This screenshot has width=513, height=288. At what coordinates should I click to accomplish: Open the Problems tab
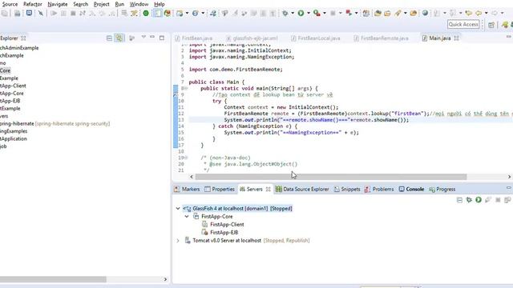pos(379,190)
